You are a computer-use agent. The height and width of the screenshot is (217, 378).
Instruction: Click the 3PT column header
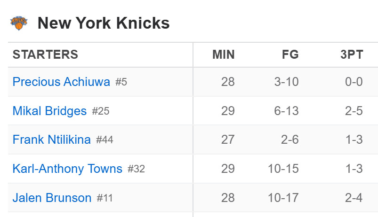coord(352,54)
